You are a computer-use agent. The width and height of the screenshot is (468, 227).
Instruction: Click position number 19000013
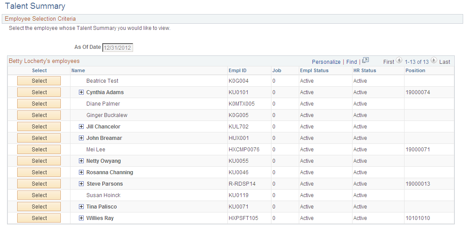click(x=418, y=184)
